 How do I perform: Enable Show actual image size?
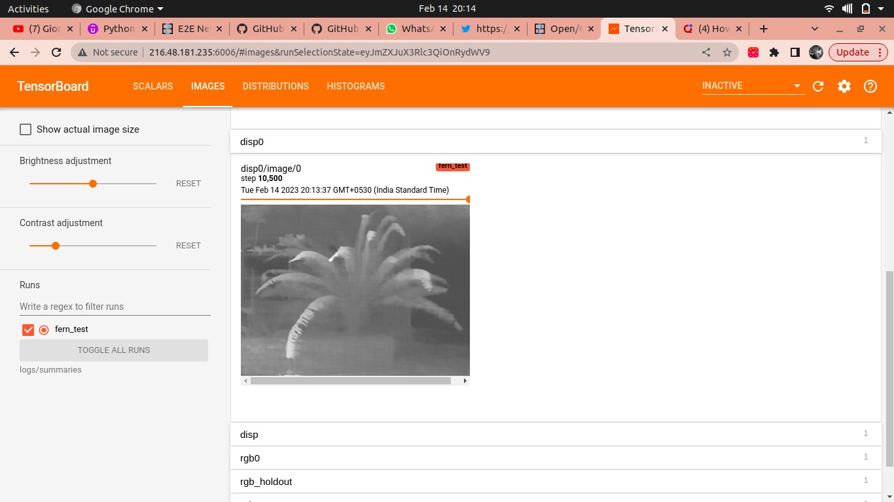point(25,129)
